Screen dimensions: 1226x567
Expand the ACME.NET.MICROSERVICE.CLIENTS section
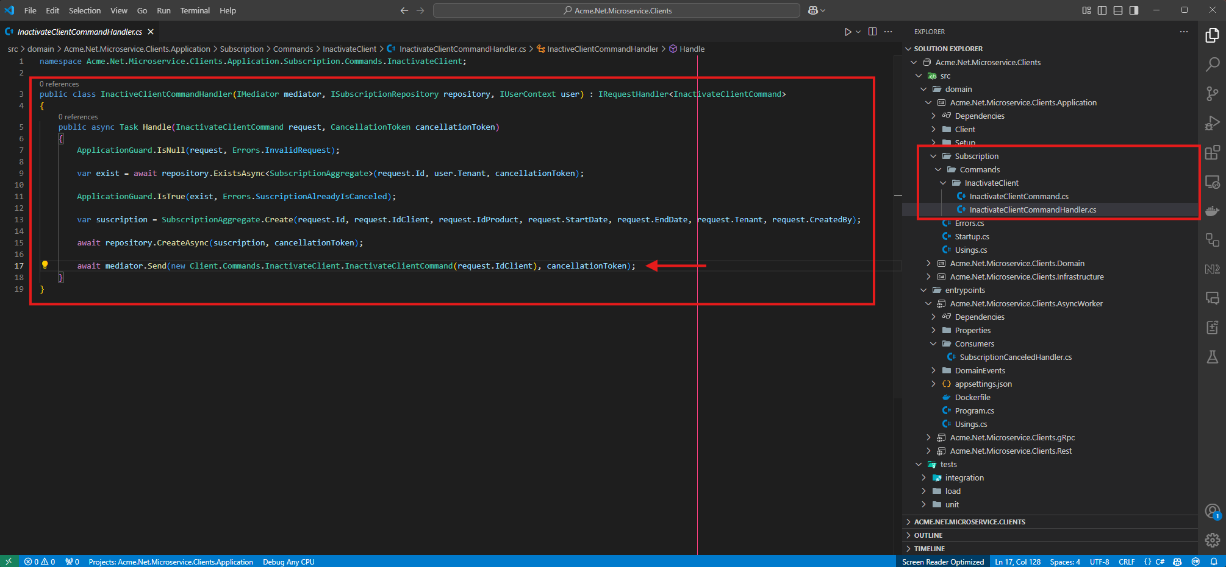(x=969, y=522)
